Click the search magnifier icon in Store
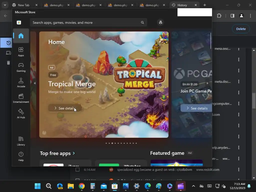Image resolution: width=256 pixels, height=192 pixels. (x=142, y=22)
